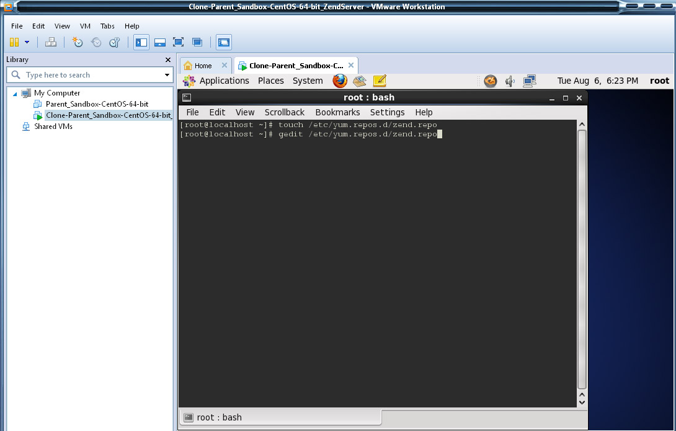The height and width of the screenshot is (431, 676).
Task: Click the panel clock Tue Aug 6
Action: click(x=597, y=81)
